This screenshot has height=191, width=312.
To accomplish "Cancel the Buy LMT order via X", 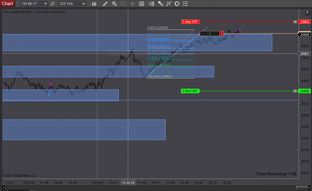I will tap(295, 91).
